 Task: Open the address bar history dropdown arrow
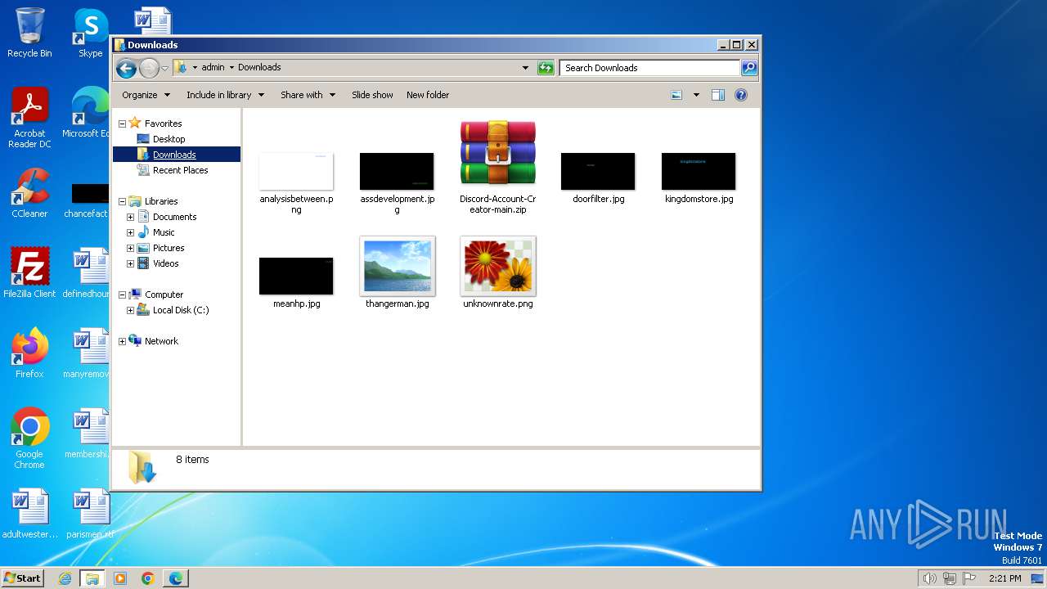525,68
